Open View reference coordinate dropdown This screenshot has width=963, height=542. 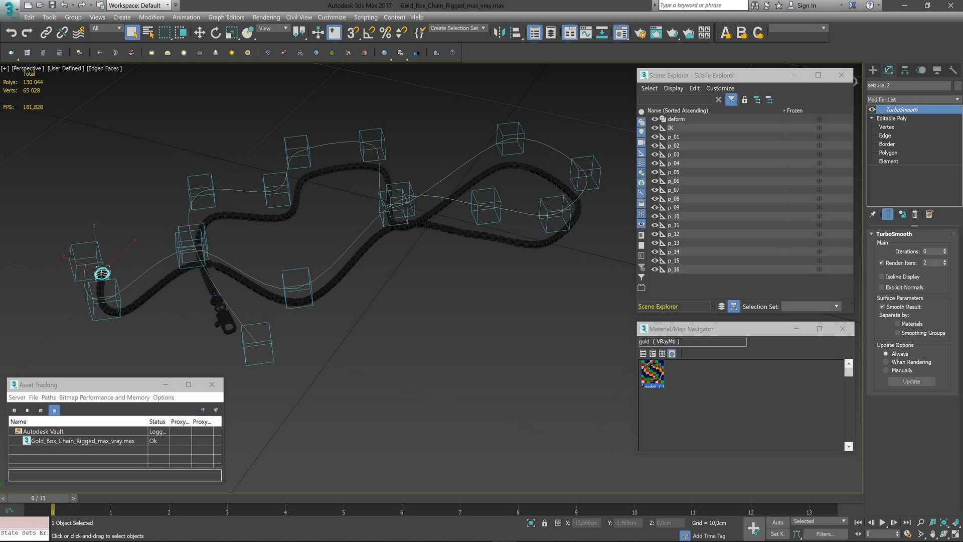click(273, 29)
